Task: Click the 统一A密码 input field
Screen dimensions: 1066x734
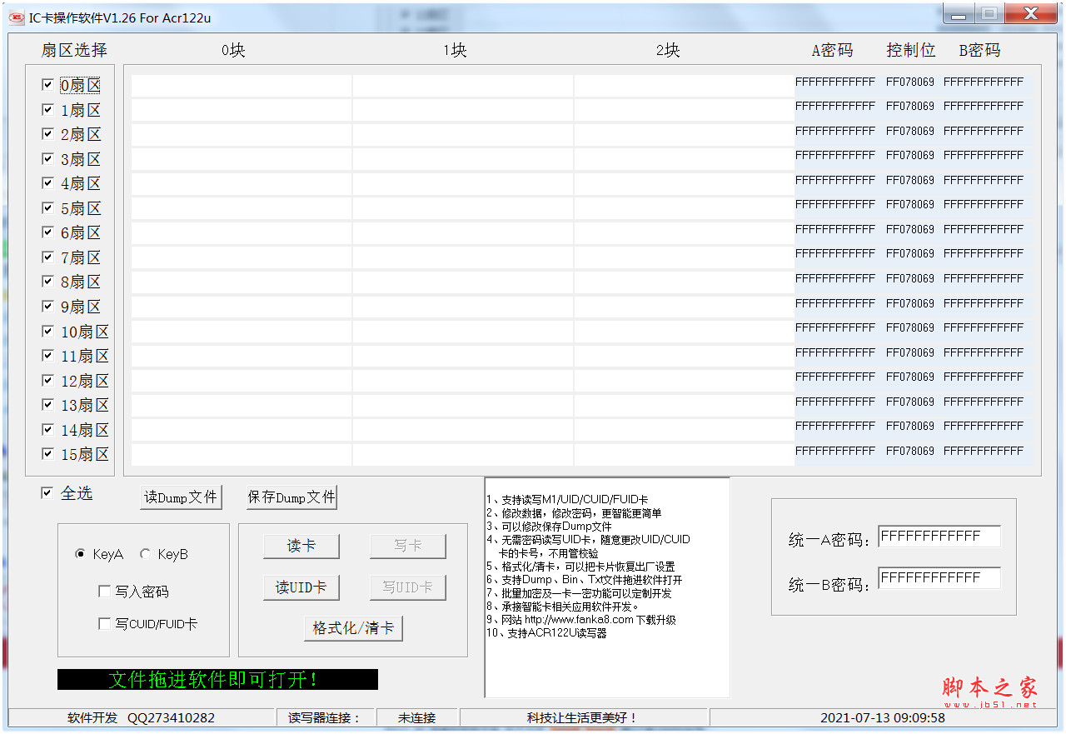Action: 939,537
